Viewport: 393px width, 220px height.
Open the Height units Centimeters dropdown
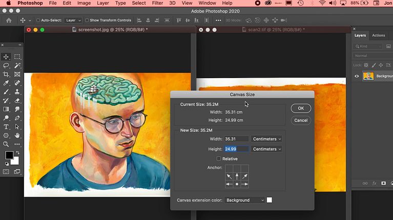click(x=266, y=149)
